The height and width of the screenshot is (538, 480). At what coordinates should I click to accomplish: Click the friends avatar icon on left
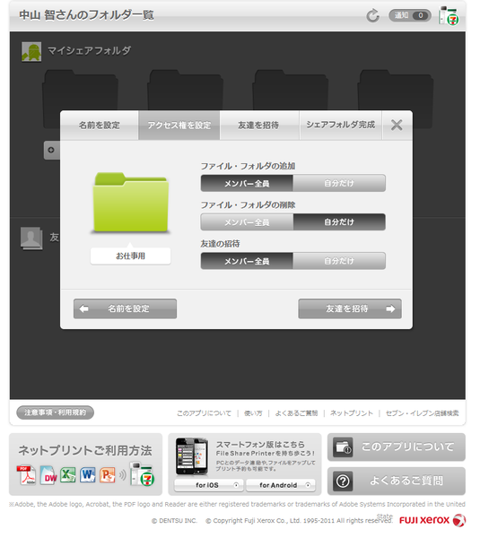coord(31,240)
